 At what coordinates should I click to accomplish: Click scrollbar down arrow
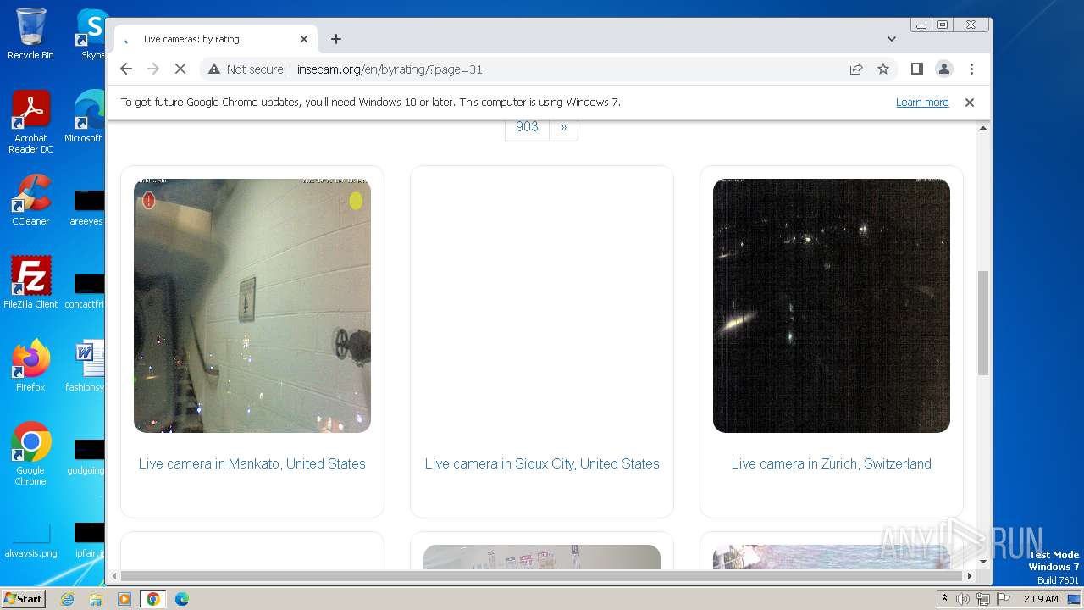click(983, 561)
